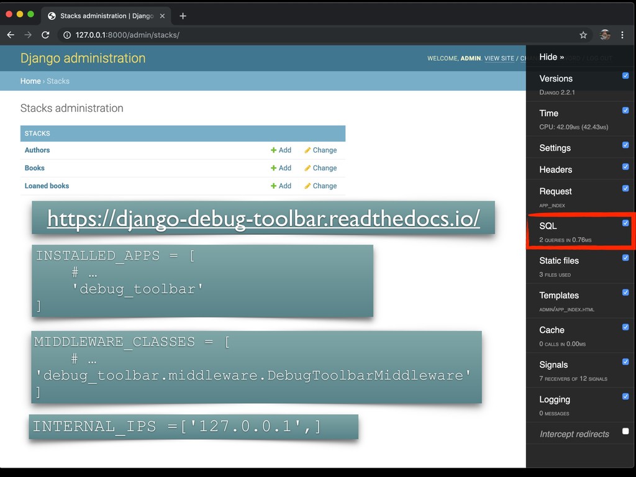The image size is (636, 477).
Task: Open the Loaned books model link
Action: tap(47, 186)
